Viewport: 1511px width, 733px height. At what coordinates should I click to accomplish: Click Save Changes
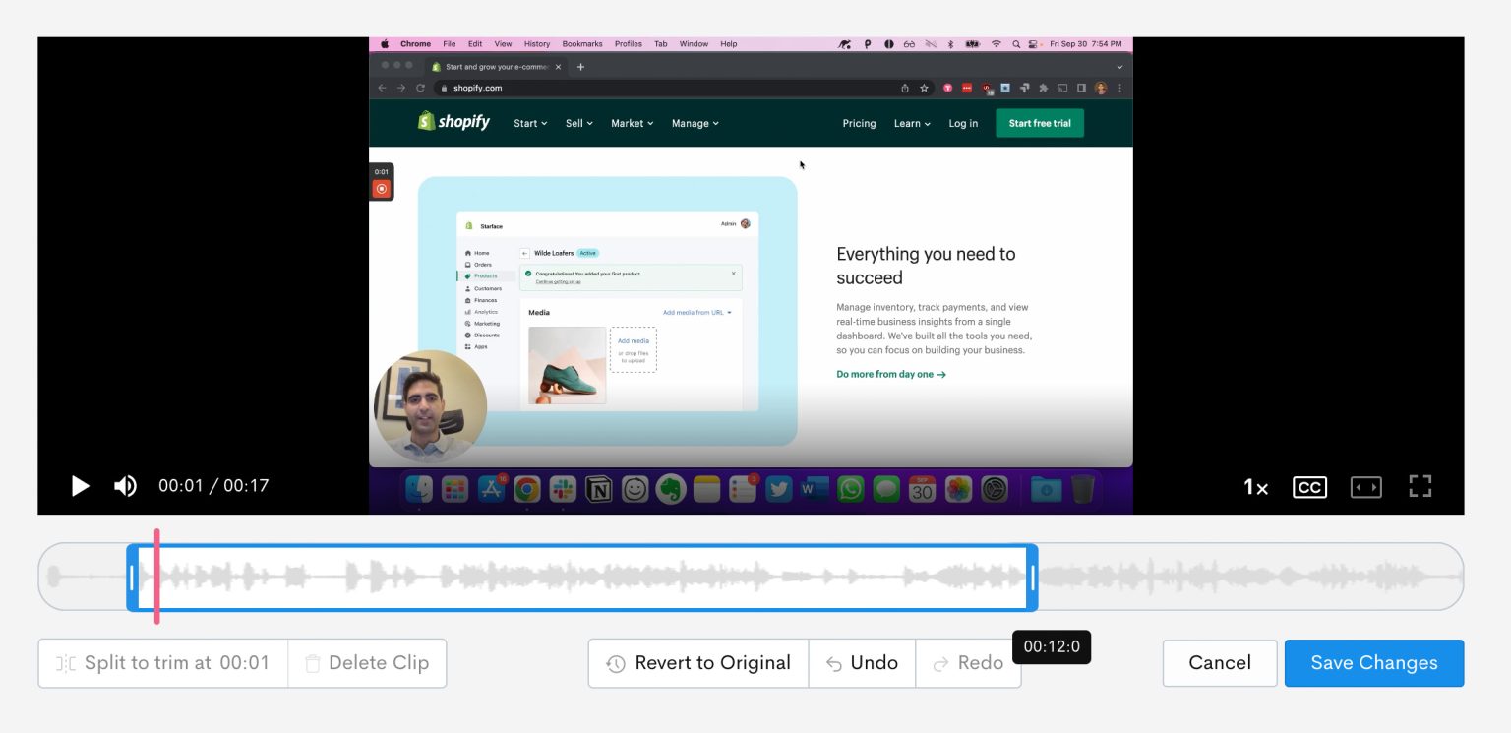coord(1373,662)
